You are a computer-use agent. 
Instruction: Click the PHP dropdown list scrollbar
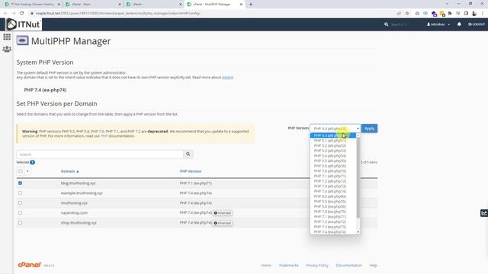(358, 177)
